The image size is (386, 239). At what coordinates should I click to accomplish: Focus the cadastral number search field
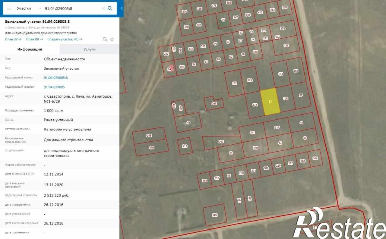click(72, 8)
